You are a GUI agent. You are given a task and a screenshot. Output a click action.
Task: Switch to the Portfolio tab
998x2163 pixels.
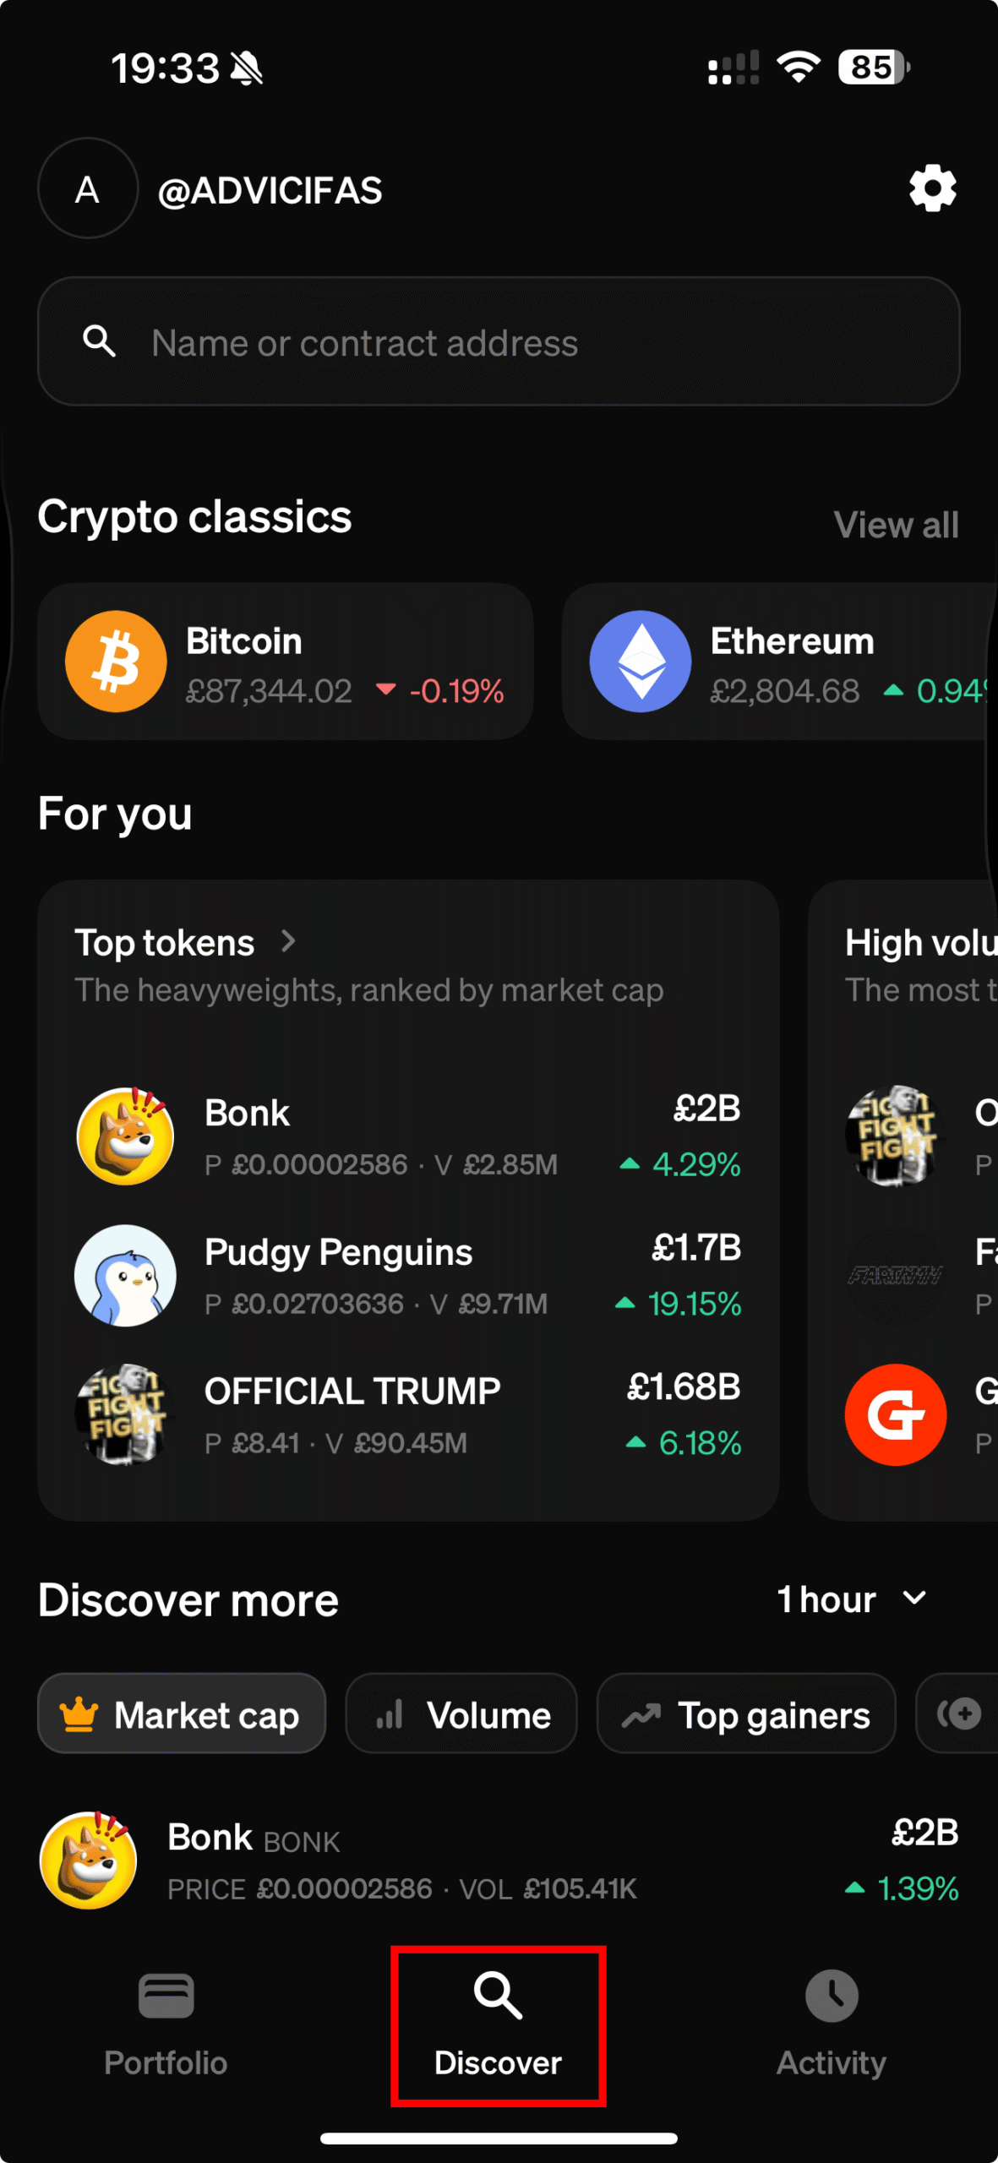click(x=166, y=2024)
